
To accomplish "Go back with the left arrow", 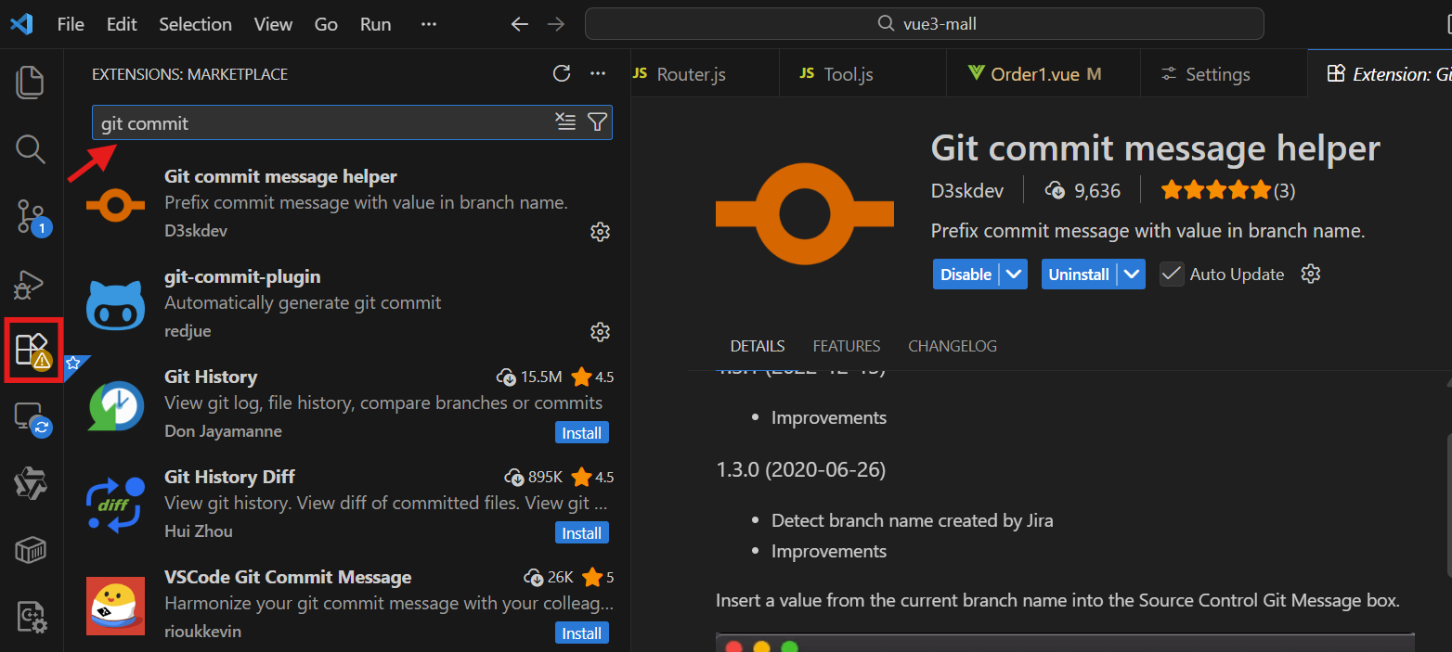I will 520,24.
